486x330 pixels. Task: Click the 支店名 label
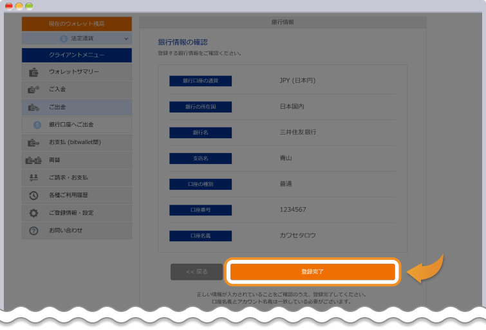pos(201,158)
